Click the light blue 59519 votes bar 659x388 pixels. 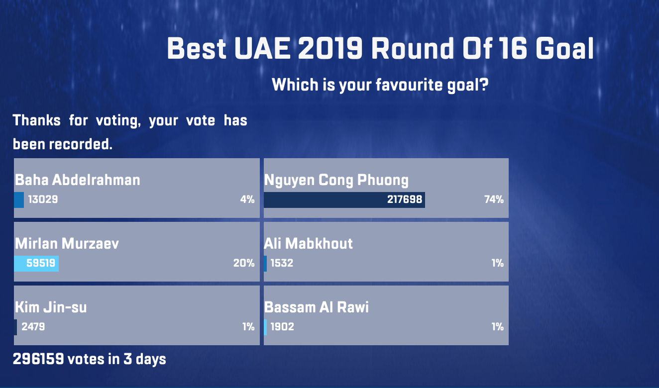tap(36, 264)
